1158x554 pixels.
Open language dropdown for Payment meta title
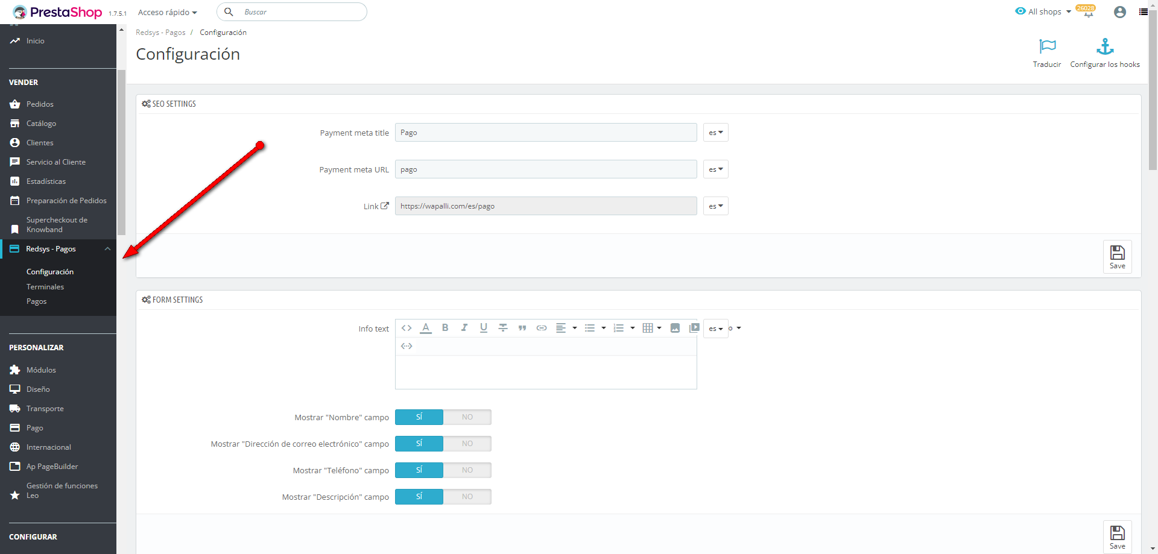pyautogui.click(x=716, y=133)
